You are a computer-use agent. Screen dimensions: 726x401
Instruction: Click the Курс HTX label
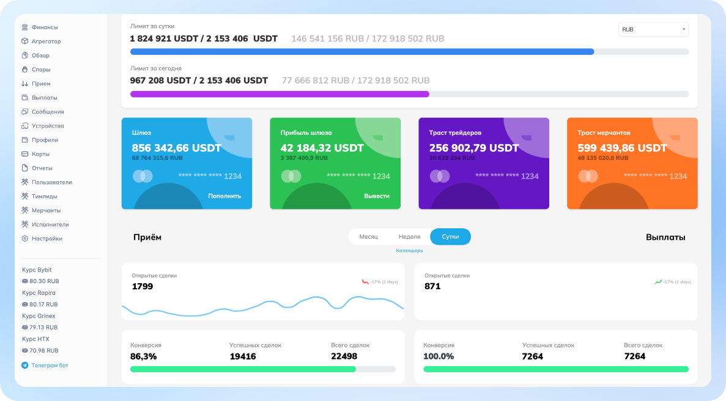tap(35, 339)
